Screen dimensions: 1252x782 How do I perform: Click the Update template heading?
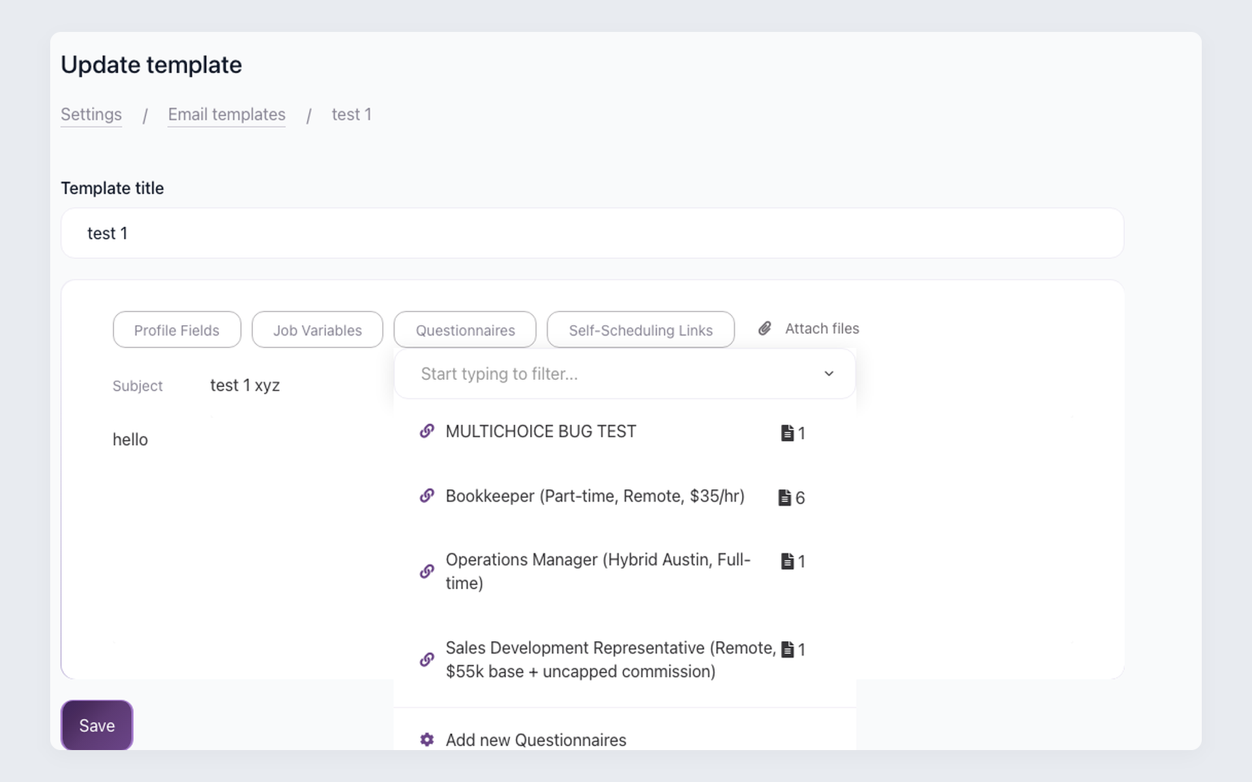coord(151,65)
